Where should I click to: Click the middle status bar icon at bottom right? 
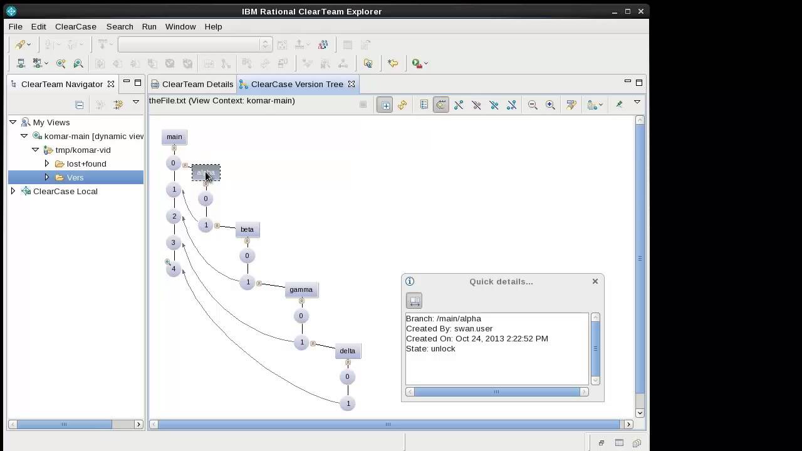pos(619,443)
